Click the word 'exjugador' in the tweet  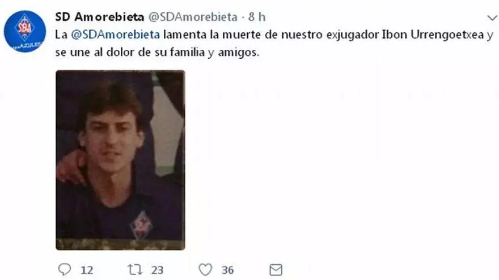coord(352,35)
